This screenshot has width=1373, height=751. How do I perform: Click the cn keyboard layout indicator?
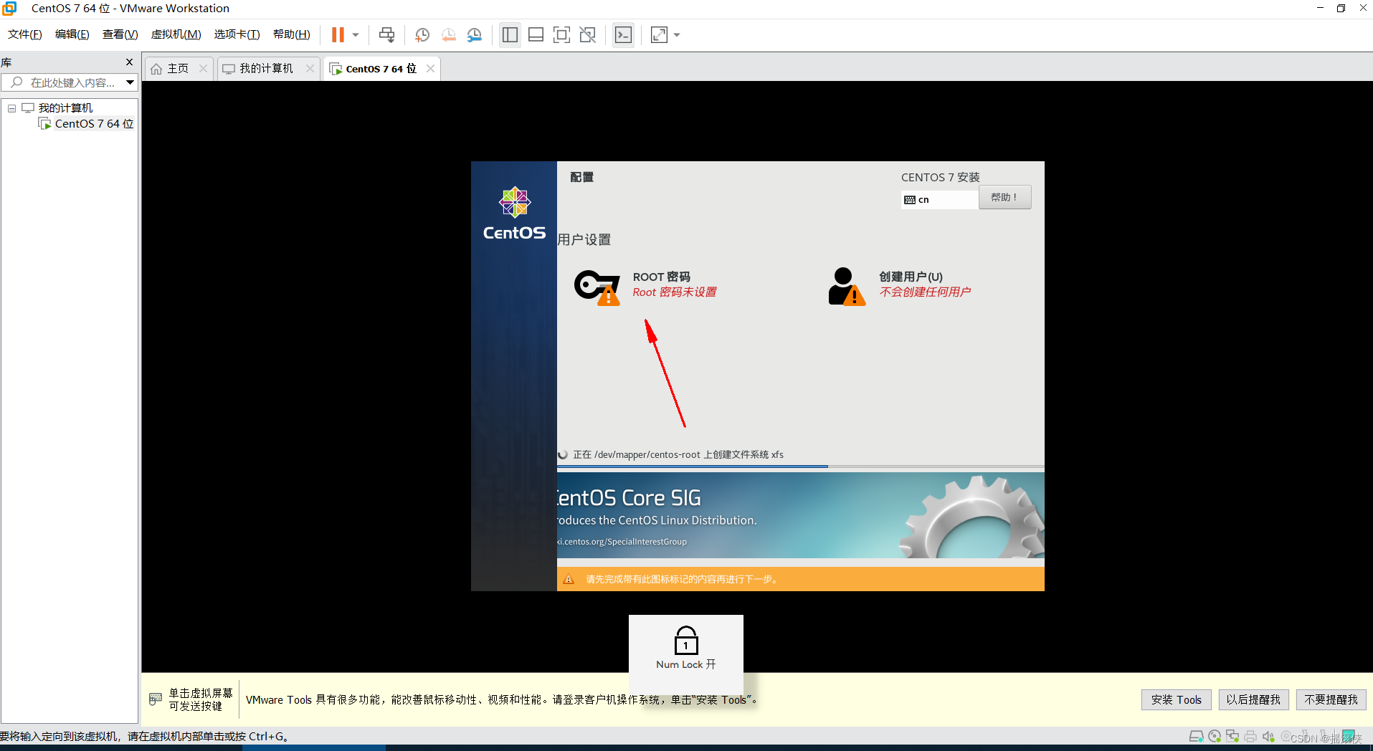click(939, 200)
